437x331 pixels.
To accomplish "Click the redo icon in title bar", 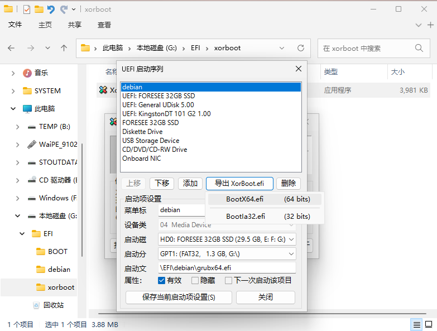I will 64,9.
